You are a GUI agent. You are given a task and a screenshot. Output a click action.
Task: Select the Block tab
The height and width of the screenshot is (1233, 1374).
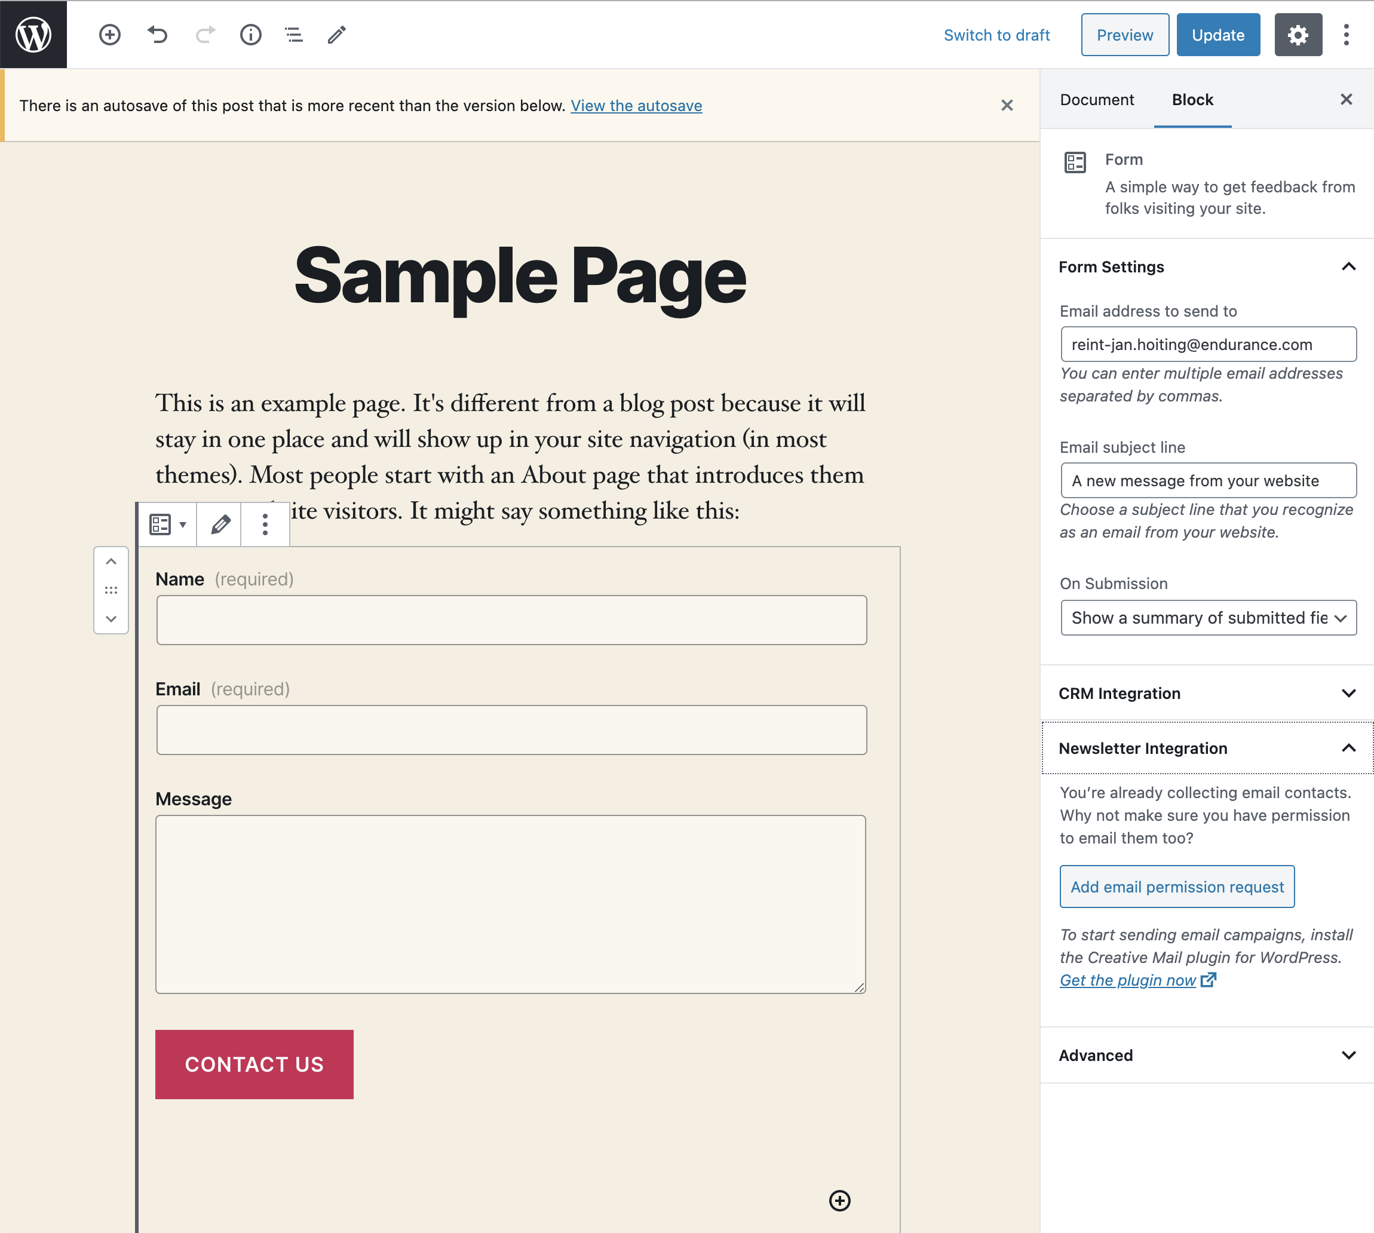1192,100
